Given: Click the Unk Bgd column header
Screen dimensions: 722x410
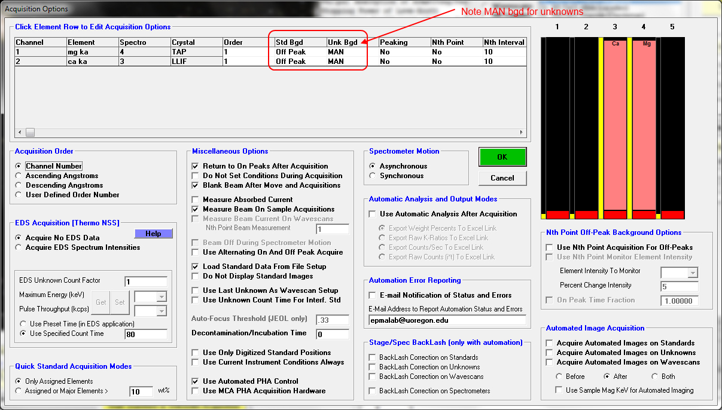Looking at the screenshot, I should click(x=352, y=42).
